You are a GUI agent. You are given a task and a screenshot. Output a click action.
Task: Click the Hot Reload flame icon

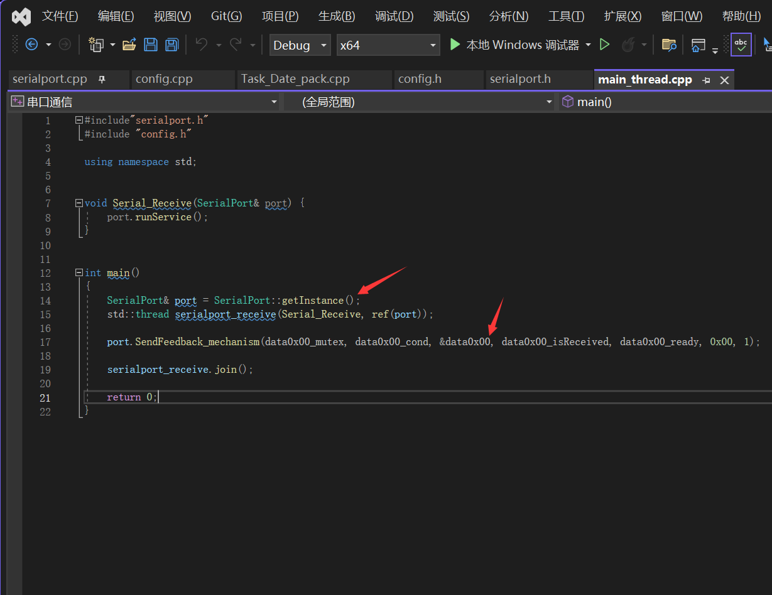[x=628, y=45]
